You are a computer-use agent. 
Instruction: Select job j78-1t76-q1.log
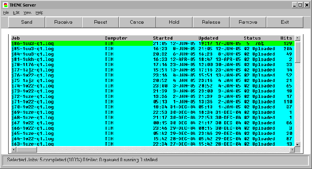click(x=152, y=64)
